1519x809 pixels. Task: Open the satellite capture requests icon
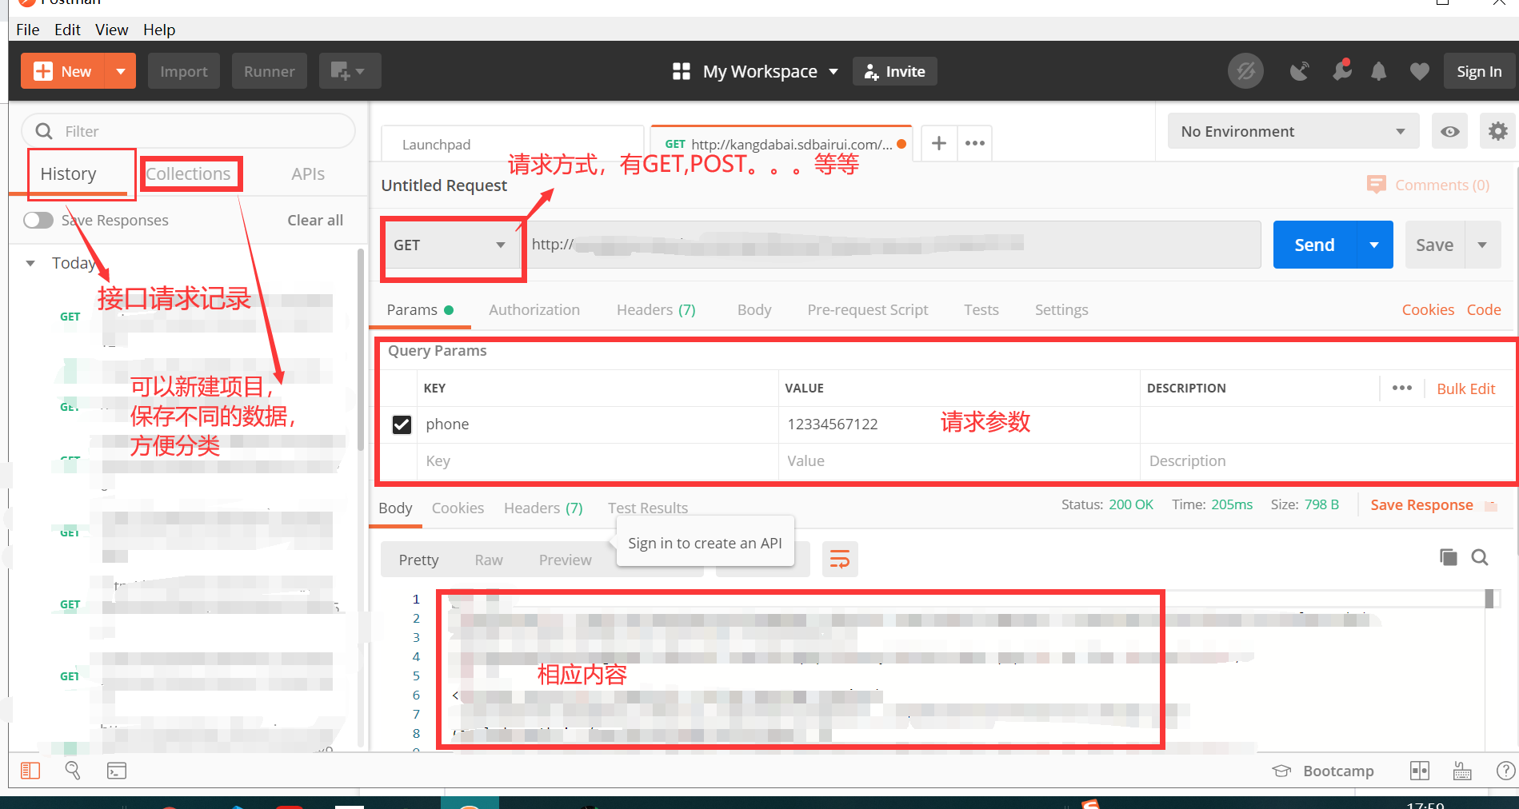1300,71
